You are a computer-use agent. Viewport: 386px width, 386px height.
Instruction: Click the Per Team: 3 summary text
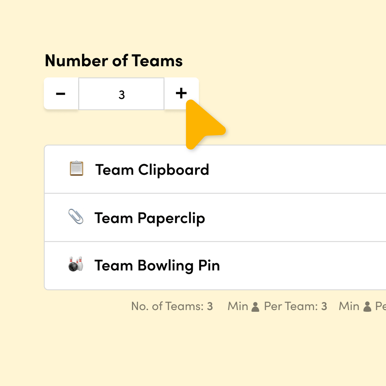(x=295, y=306)
